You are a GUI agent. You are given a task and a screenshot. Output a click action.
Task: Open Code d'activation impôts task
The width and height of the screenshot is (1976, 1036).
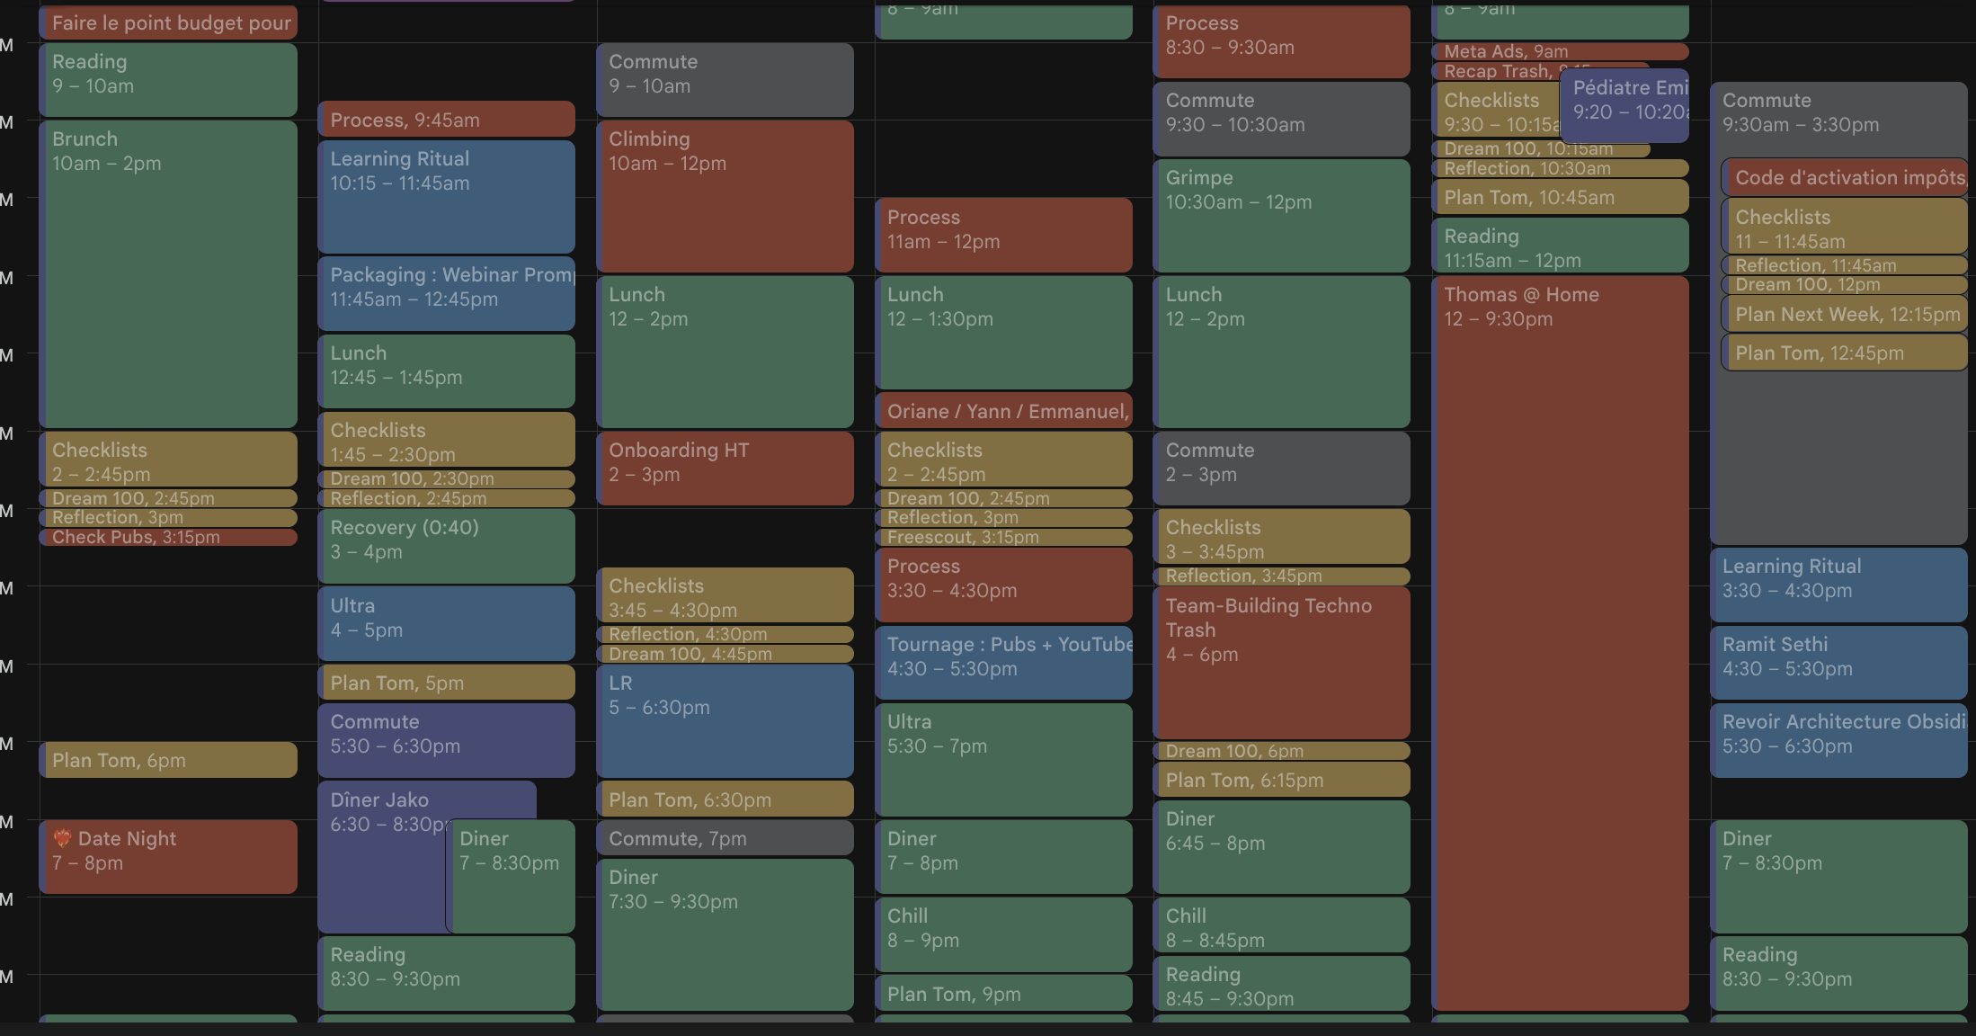1845,178
